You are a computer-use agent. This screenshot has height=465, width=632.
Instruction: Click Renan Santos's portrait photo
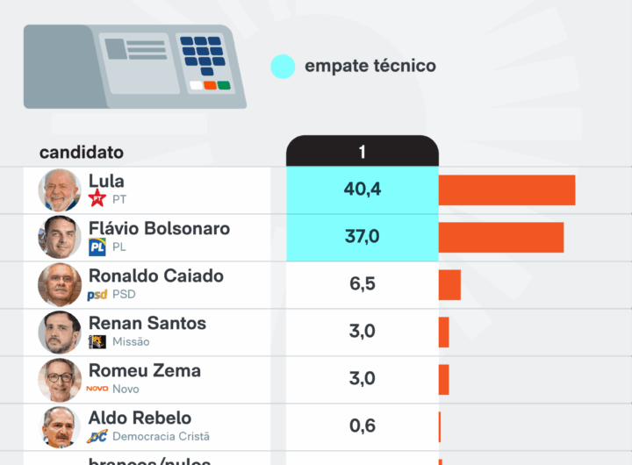tap(60, 332)
